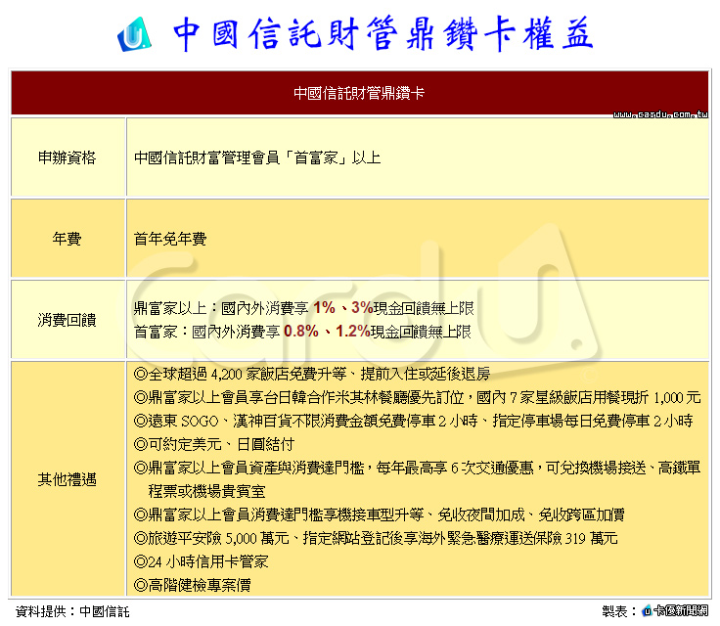Click the dark red 中國信託財管鼎鑽卡 header bar

(x=359, y=94)
